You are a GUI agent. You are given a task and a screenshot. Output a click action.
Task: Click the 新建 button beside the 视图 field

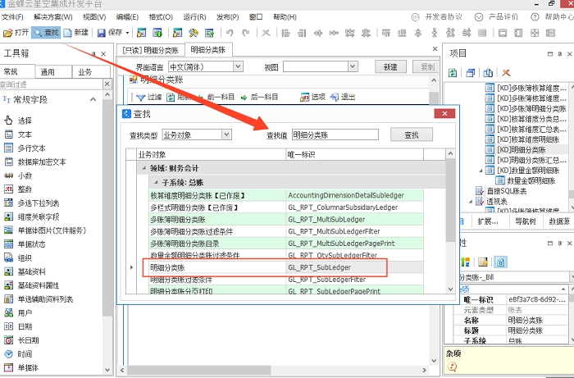click(x=389, y=66)
